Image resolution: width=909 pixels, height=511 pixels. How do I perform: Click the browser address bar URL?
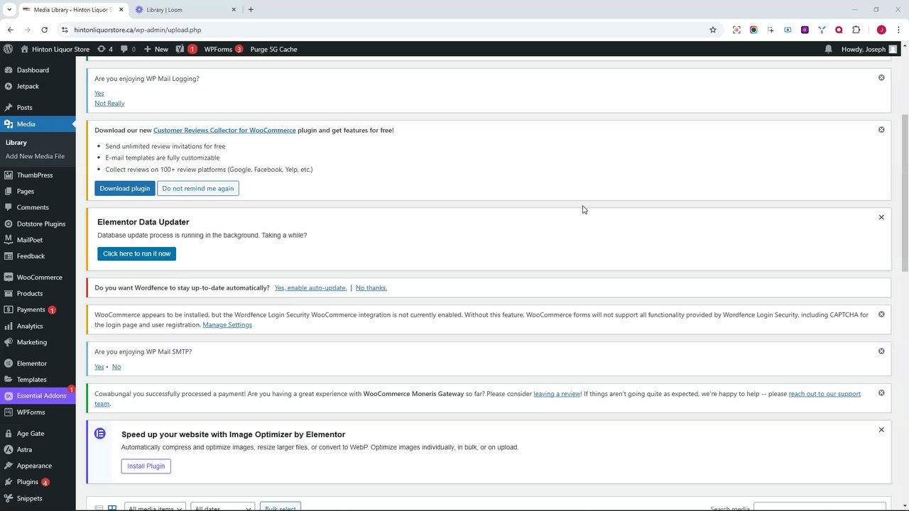click(x=138, y=30)
